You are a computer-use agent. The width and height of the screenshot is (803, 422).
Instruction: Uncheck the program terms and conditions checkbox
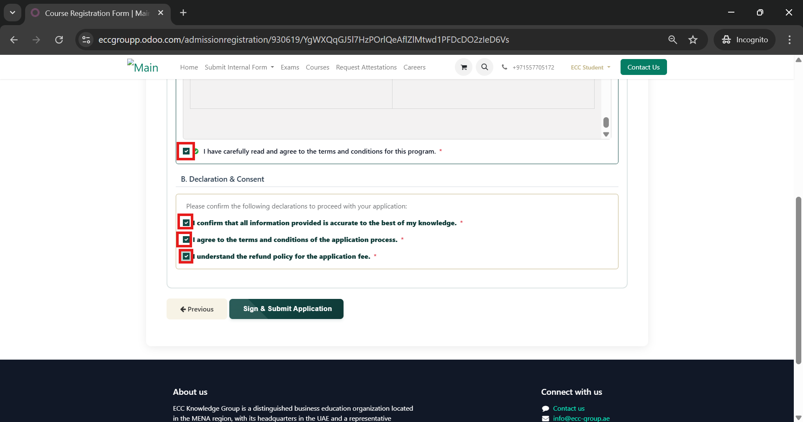point(186,151)
